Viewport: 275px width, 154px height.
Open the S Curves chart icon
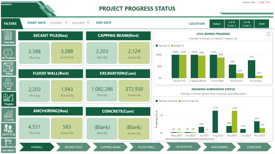(9, 115)
